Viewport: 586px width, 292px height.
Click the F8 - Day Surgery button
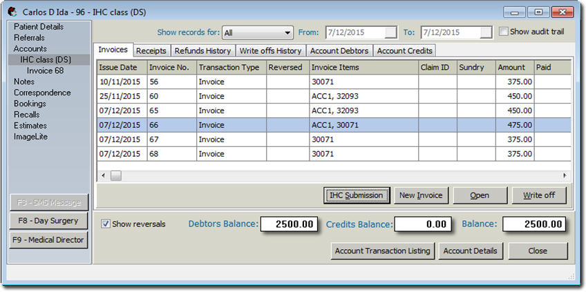click(48, 221)
